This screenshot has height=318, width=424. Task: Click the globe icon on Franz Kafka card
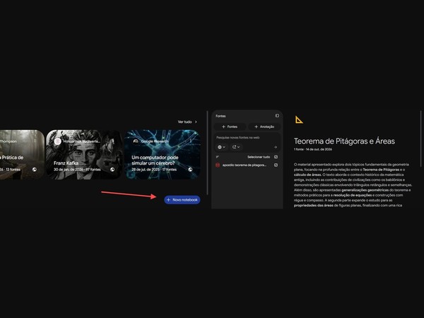click(x=112, y=170)
